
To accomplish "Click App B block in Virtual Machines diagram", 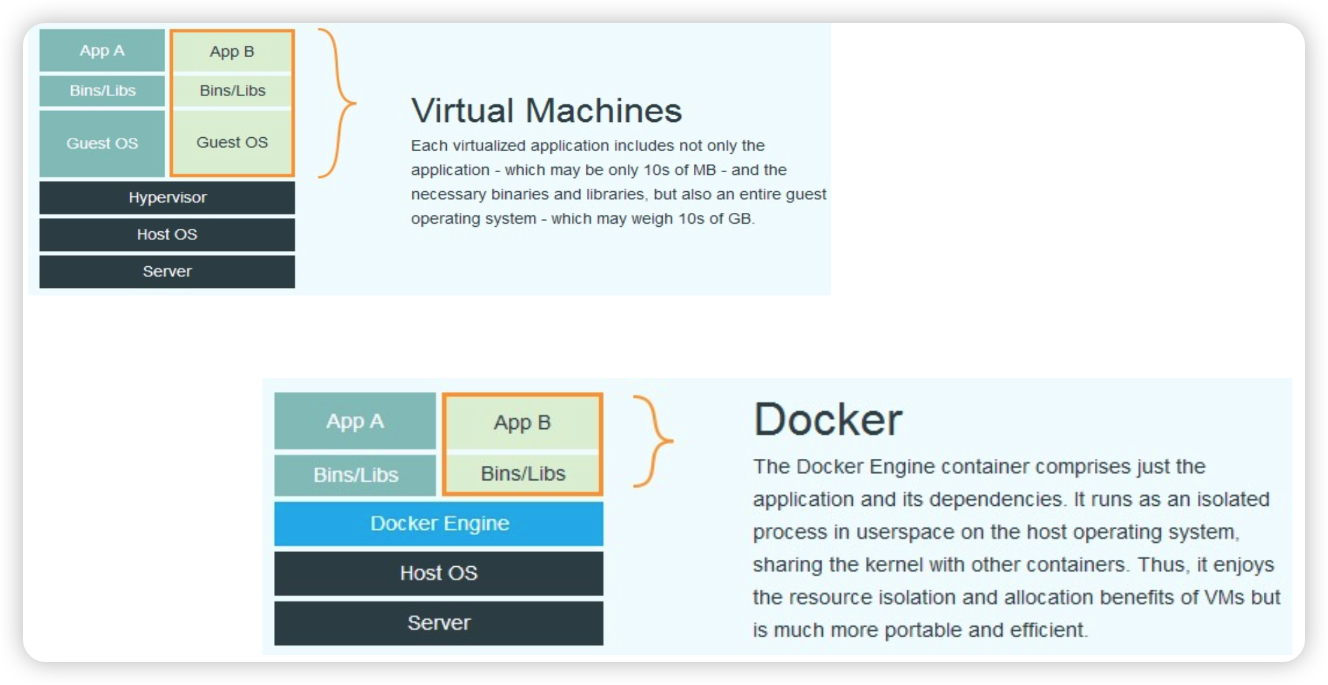I will (232, 51).
